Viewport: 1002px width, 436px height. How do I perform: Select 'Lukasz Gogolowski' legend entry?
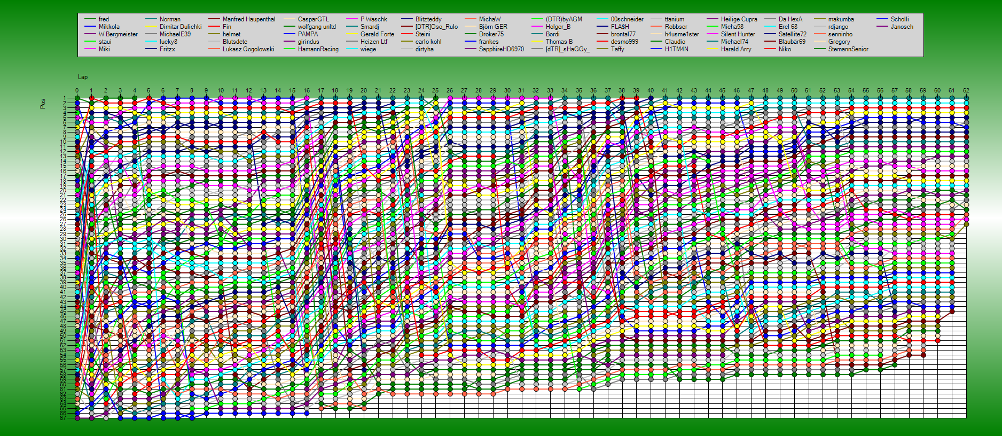pos(248,49)
